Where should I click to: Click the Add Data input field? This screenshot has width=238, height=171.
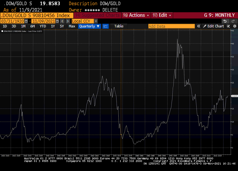tap(171, 26)
